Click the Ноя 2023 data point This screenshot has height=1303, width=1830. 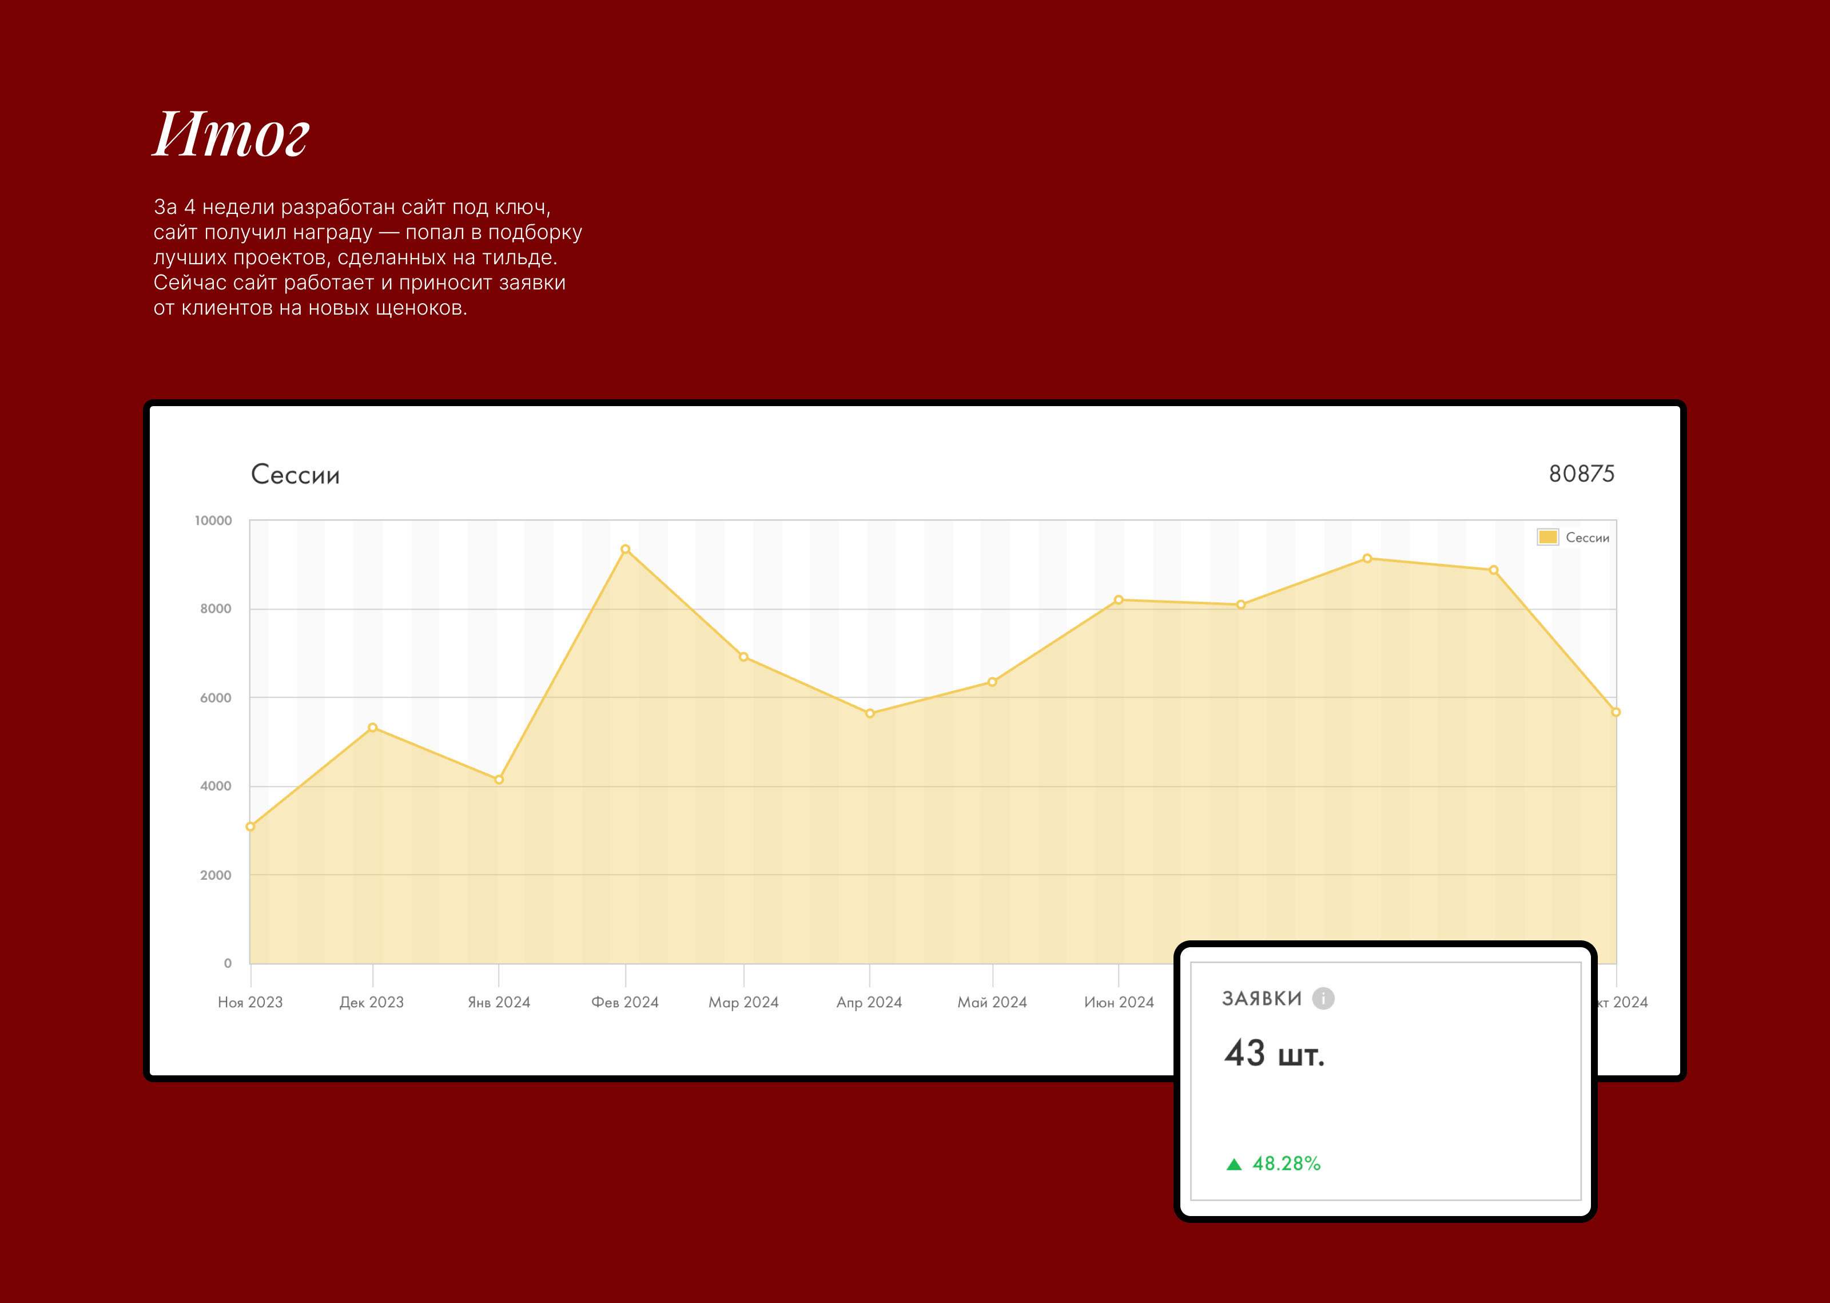(x=250, y=827)
